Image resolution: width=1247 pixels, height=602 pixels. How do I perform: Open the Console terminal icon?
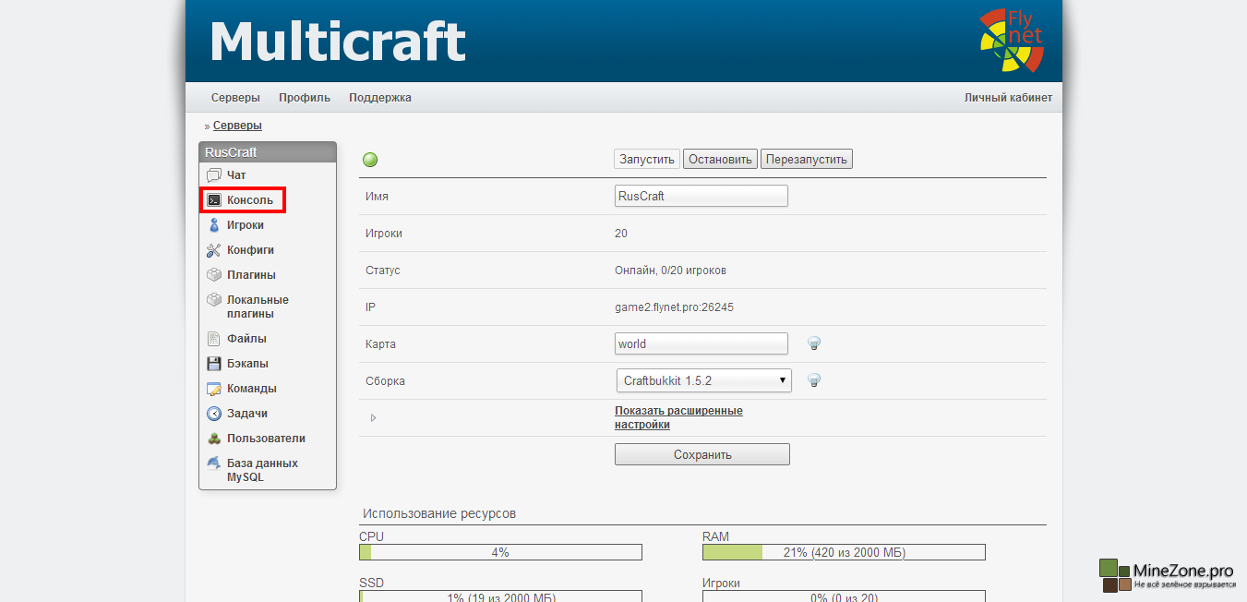213,200
